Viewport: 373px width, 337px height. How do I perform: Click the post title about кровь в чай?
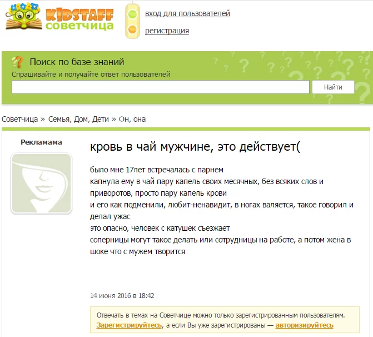coord(195,147)
